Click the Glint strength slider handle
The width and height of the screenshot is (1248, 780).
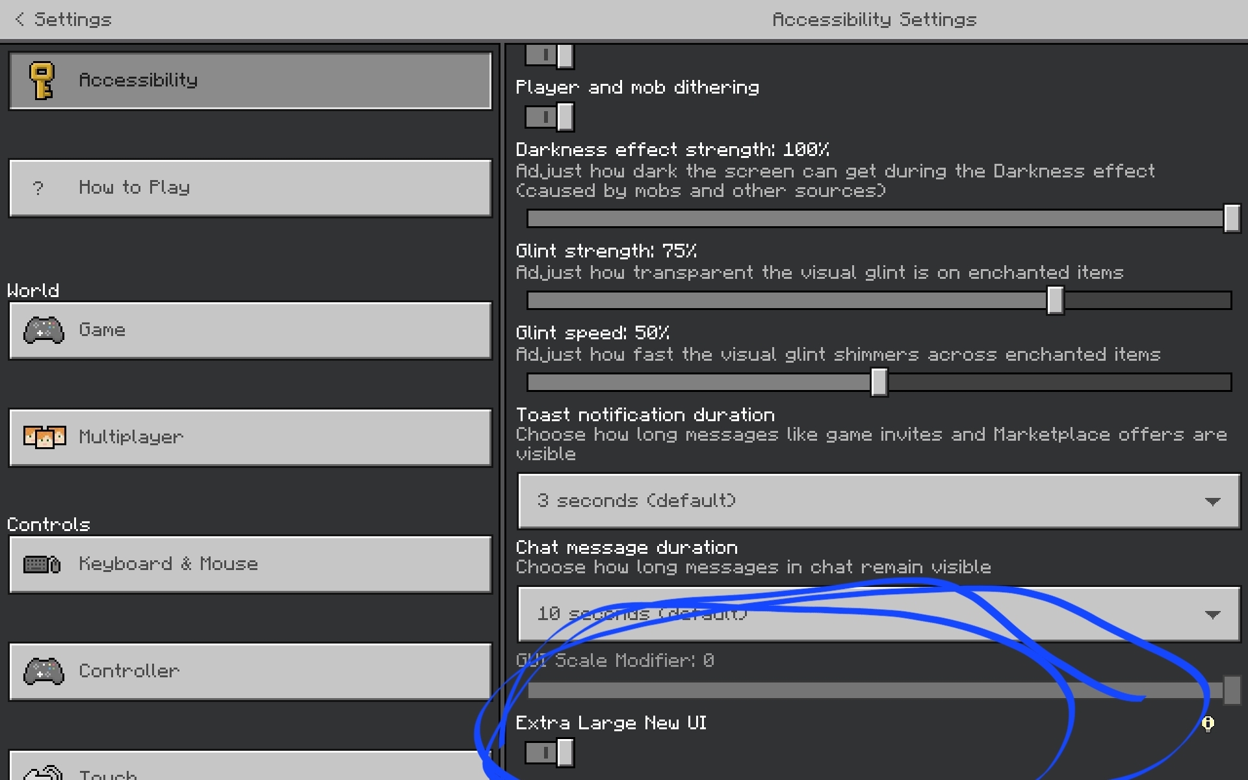[1055, 300]
